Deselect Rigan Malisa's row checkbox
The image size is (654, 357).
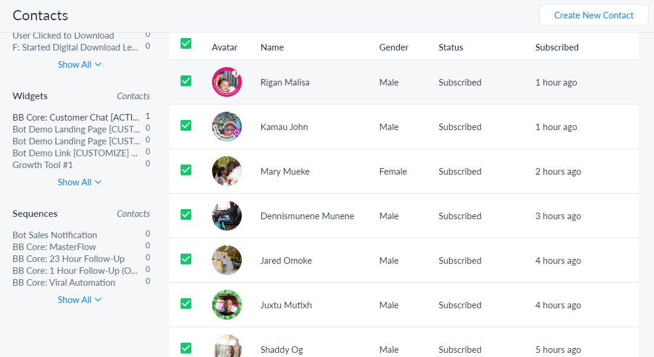coord(186,82)
